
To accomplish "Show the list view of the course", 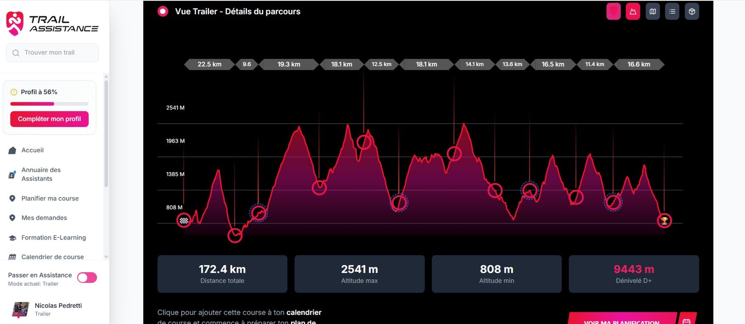I will [672, 12].
